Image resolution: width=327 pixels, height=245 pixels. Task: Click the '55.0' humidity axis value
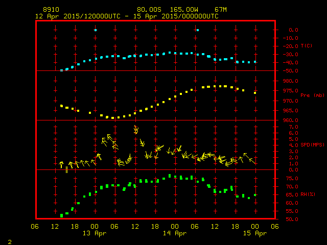tap(292, 211)
